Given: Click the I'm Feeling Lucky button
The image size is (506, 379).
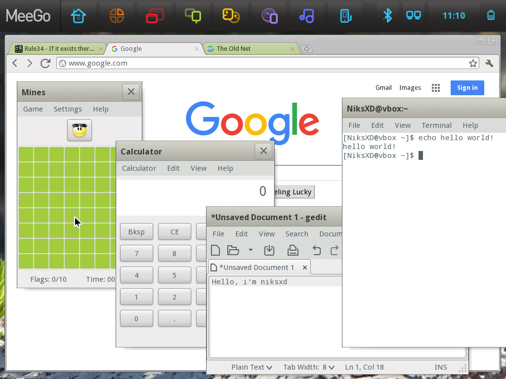Looking at the screenshot, I should tap(294, 192).
